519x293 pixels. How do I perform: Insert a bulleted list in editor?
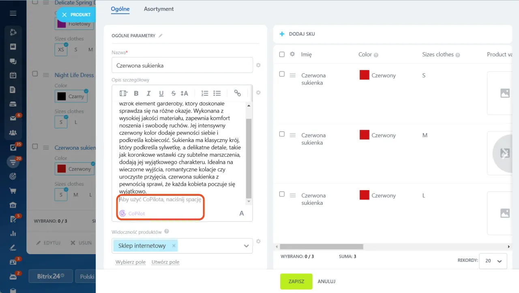217,93
